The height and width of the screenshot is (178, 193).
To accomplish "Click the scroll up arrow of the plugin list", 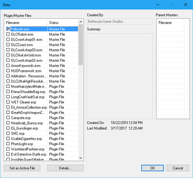I will tap(81, 22).
